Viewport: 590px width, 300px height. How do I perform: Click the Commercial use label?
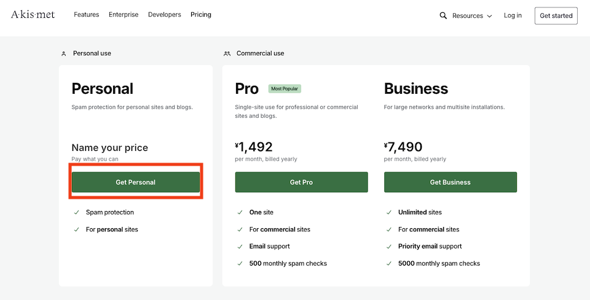click(x=261, y=53)
